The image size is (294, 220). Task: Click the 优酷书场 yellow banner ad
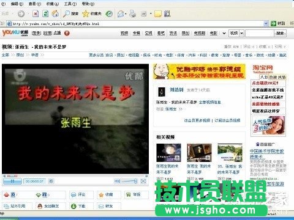pos(199,71)
